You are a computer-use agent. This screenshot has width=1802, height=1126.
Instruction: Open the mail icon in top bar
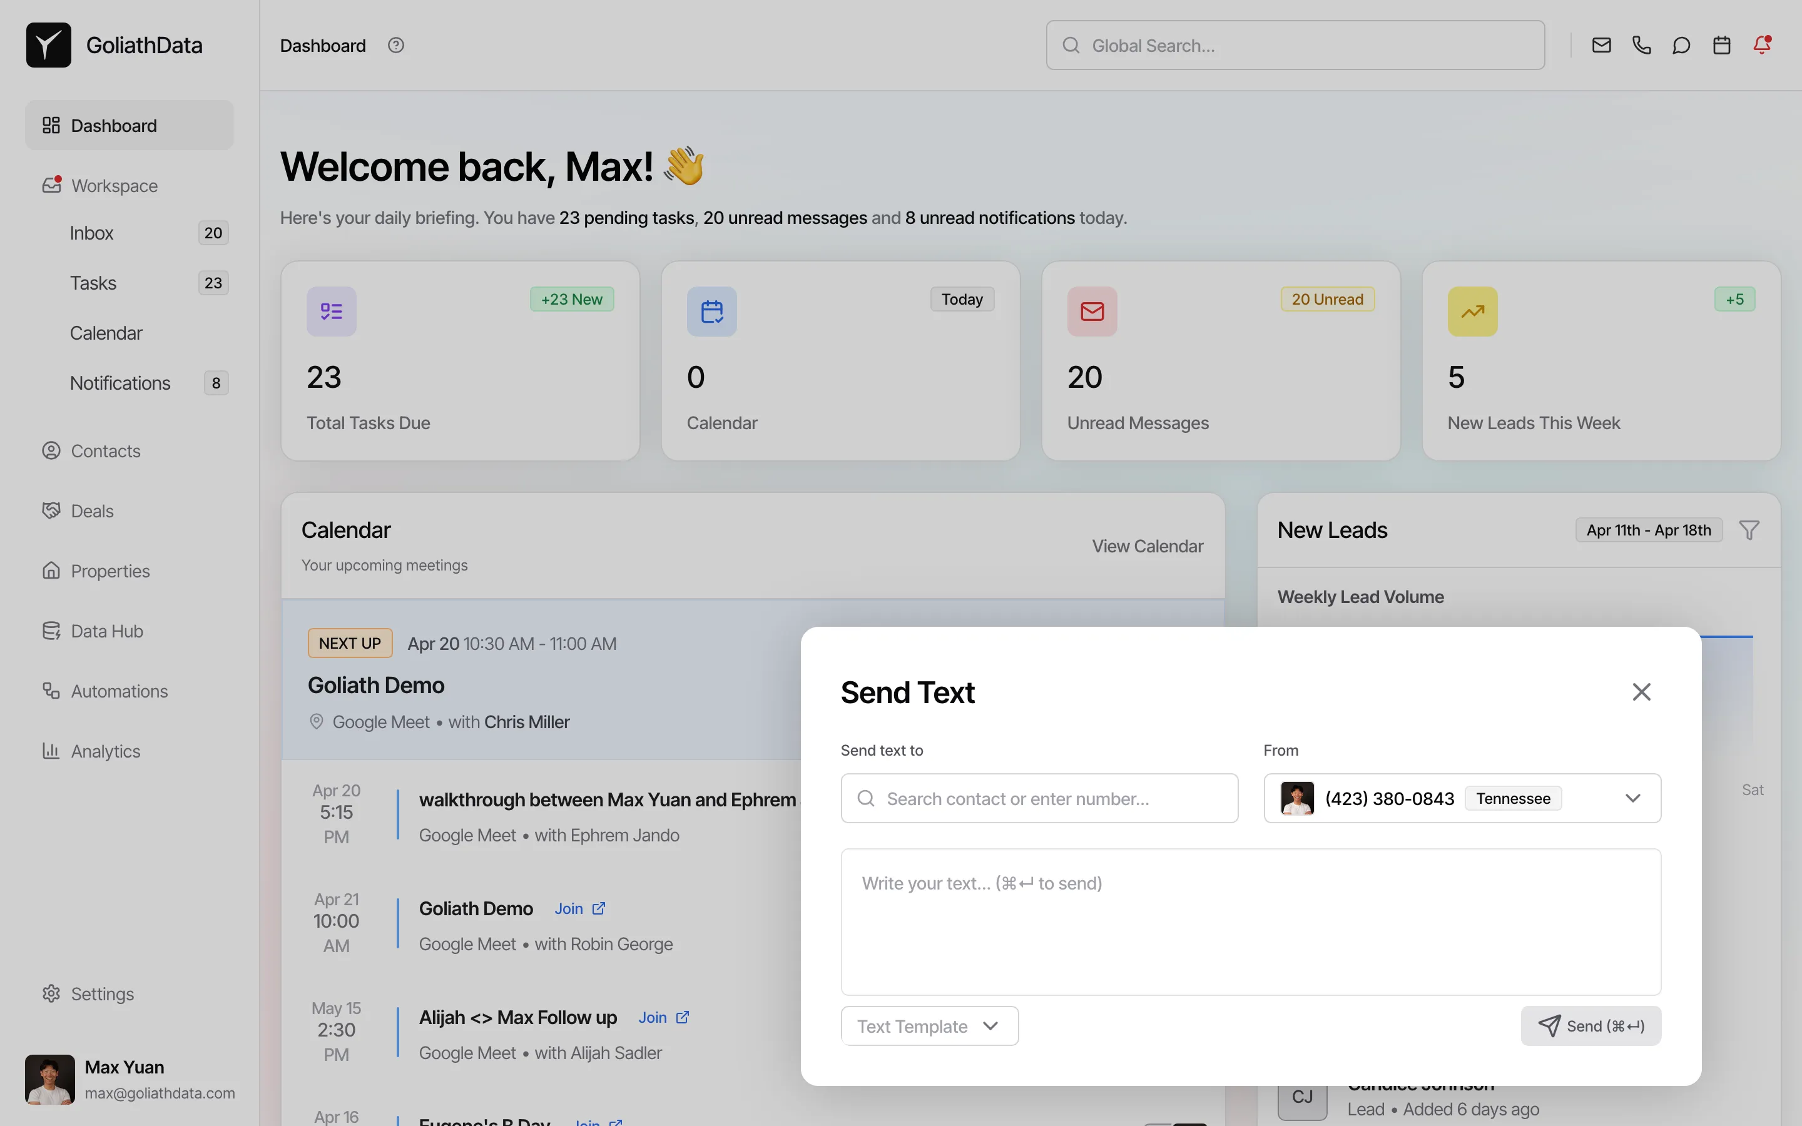[x=1601, y=46]
